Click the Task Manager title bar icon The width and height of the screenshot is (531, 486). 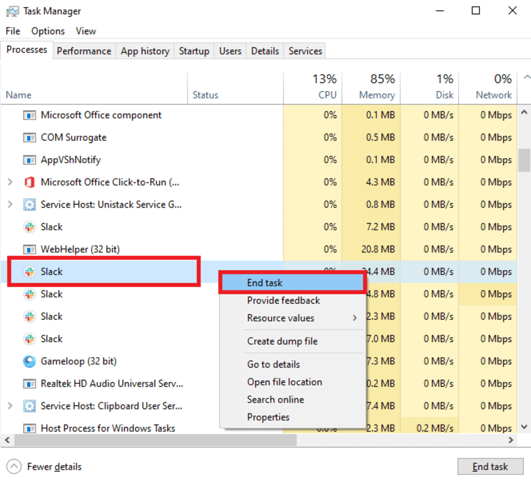[12, 11]
